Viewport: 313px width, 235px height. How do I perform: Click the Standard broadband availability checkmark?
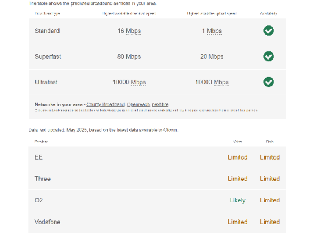point(268,31)
